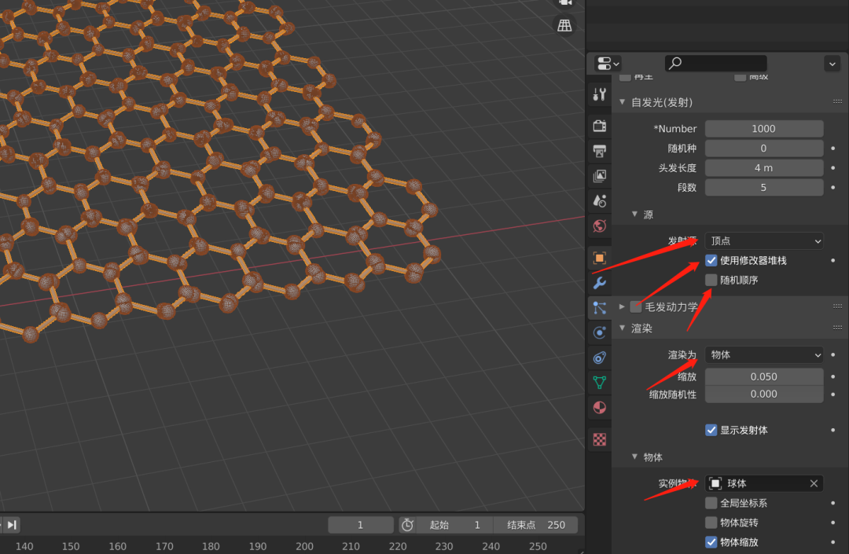This screenshot has height=554, width=849.
Task: Open 渲染为 dropdown showing 物体
Action: (x=764, y=355)
